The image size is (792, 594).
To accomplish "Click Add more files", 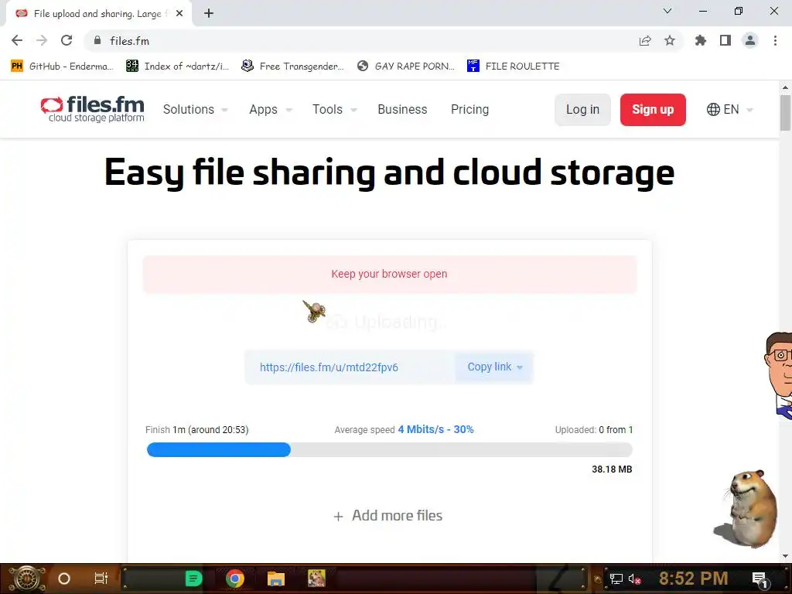I will (388, 516).
